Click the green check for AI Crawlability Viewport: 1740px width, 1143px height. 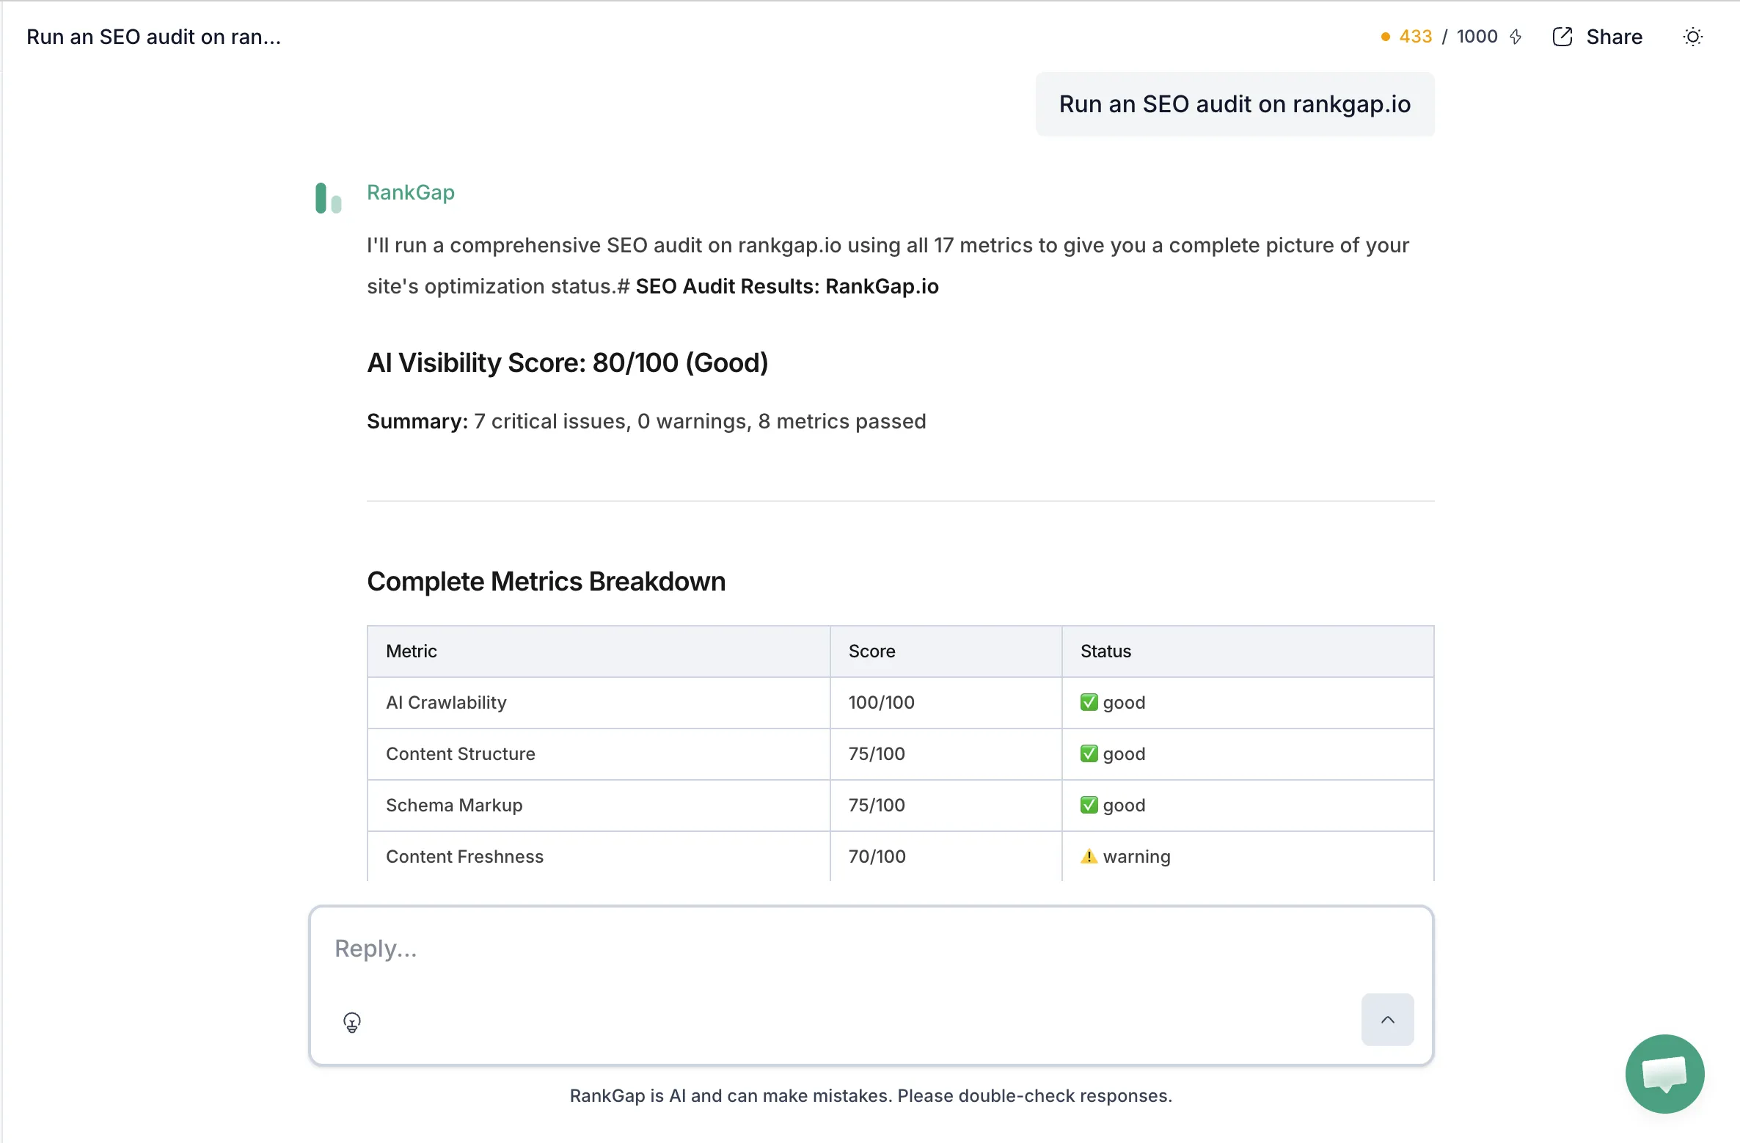1089,702
